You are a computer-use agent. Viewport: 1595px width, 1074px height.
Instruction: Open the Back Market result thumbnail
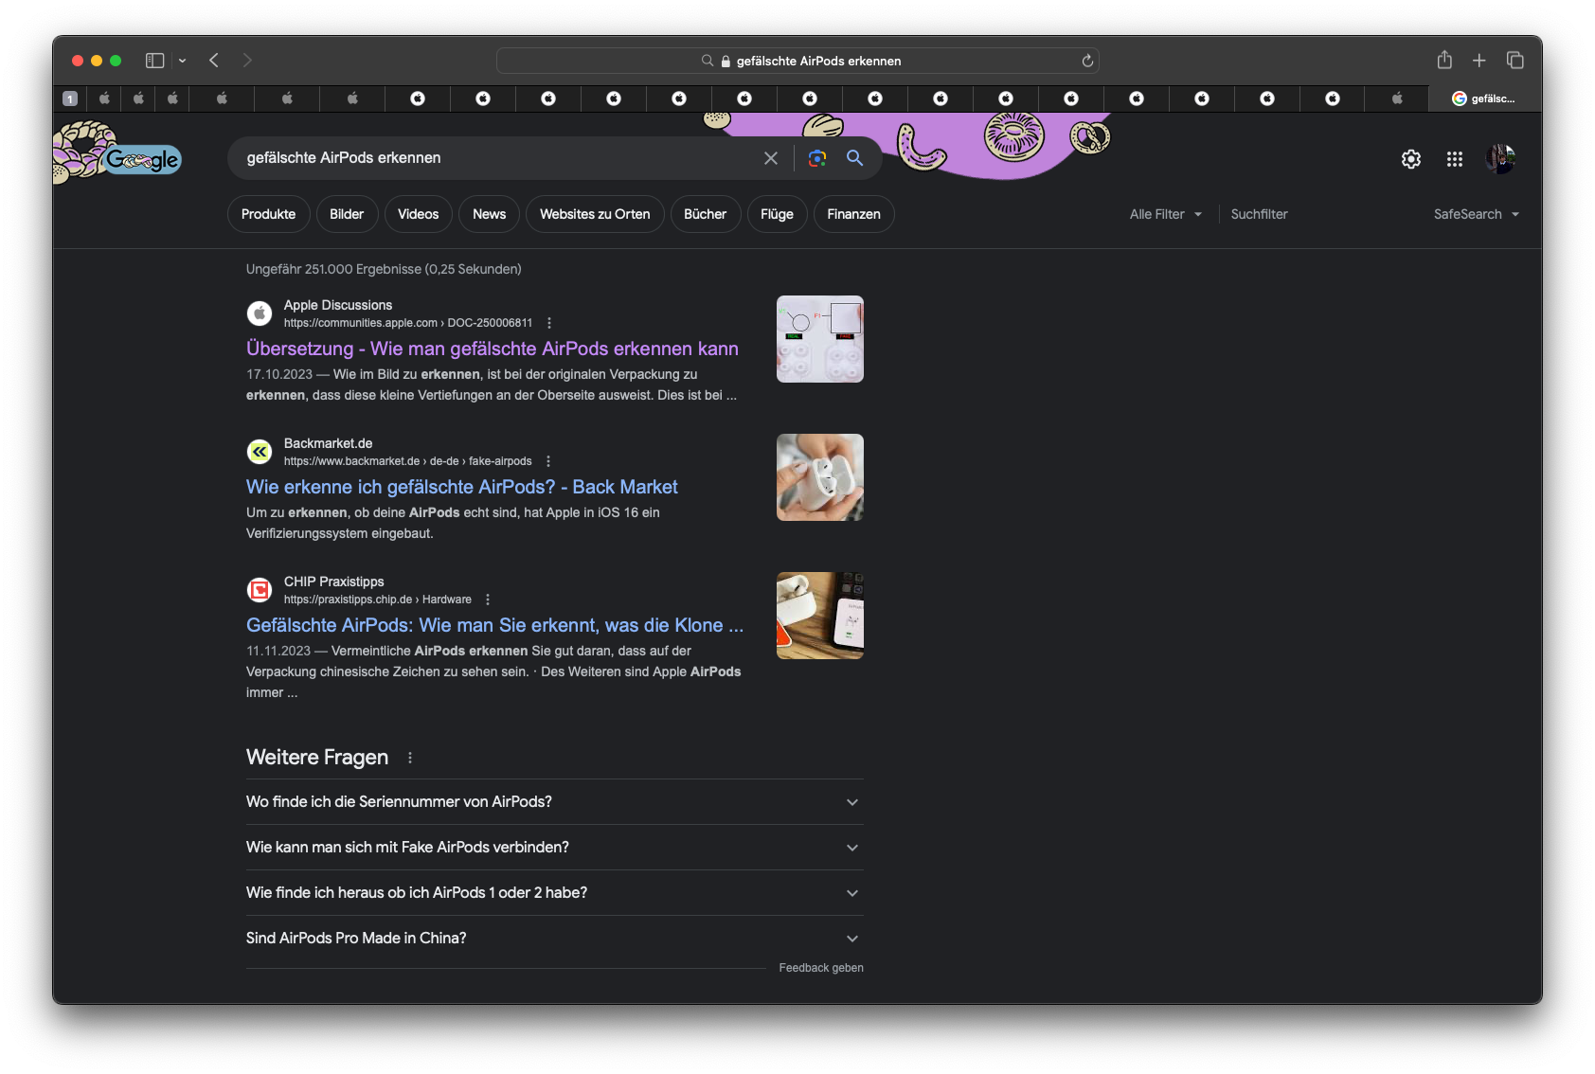click(x=820, y=477)
